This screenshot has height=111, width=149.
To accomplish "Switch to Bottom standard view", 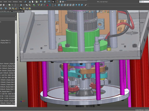I will [x=73, y=5].
